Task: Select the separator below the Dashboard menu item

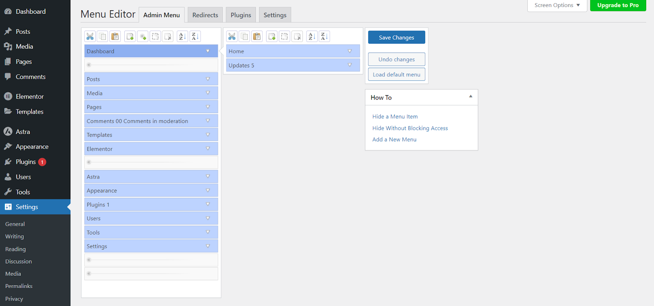Action: click(151, 65)
